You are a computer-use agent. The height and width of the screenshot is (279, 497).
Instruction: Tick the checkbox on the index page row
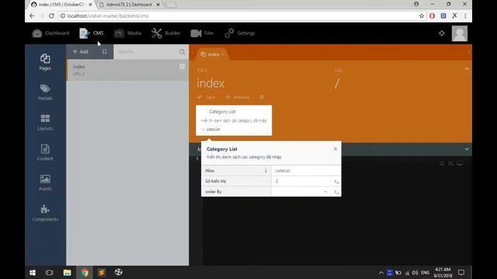point(182,67)
